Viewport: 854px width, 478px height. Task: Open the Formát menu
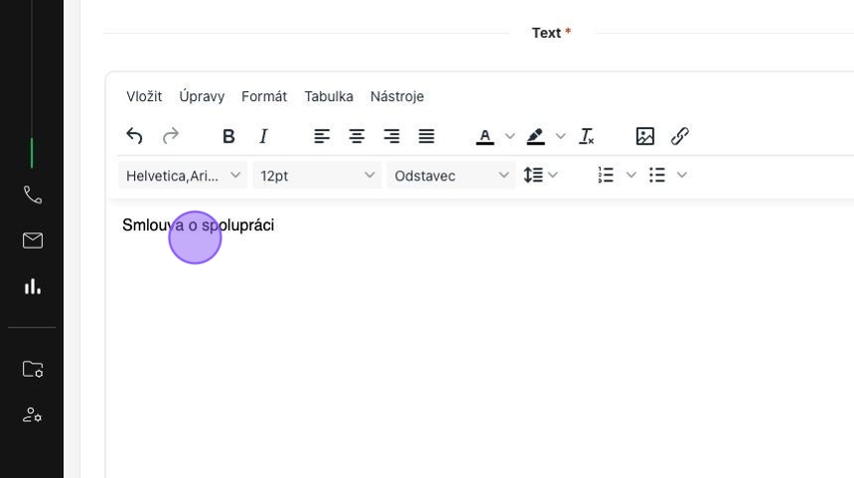click(264, 96)
